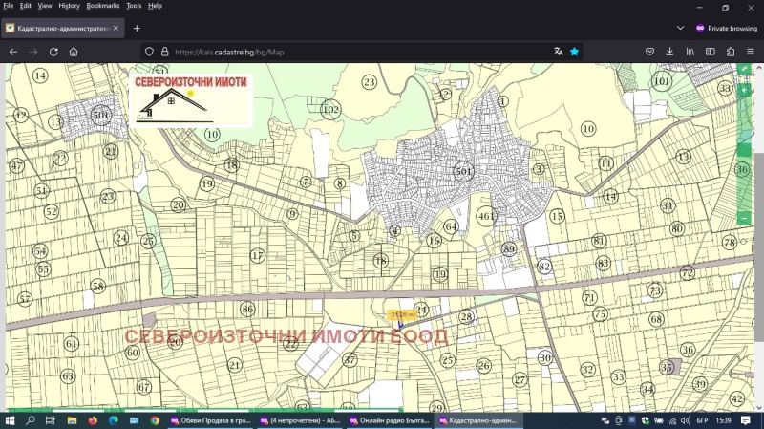Open the File menu
The width and height of the screenshot is (764, 429).
(x=9, y=6)
